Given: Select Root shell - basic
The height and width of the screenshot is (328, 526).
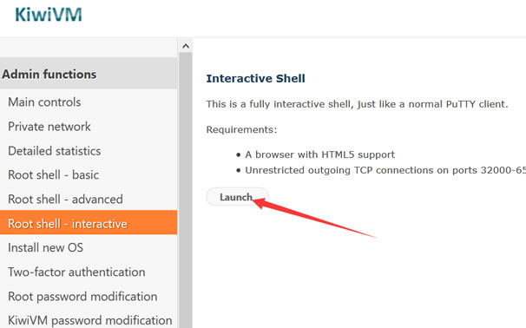Looking at the screenshot, I should [x=53, y=174].
